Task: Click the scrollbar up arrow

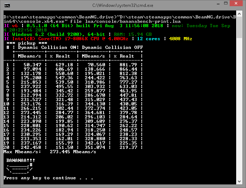Action: click(239, 14)
